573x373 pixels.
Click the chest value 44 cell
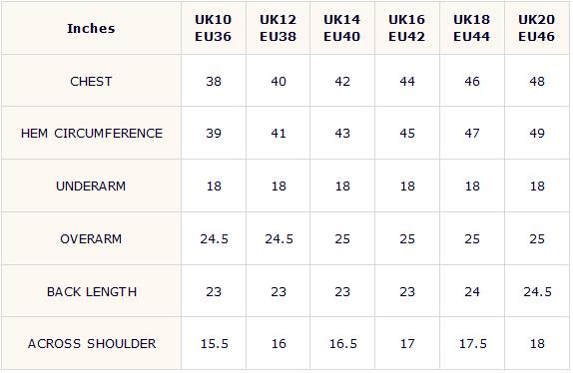[407, 81]
